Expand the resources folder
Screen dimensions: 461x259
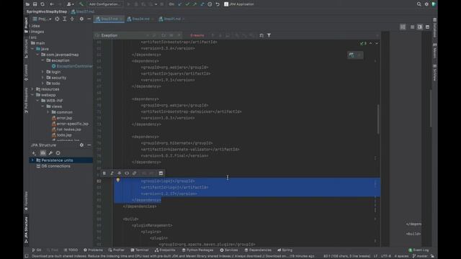tap(32, 89)
